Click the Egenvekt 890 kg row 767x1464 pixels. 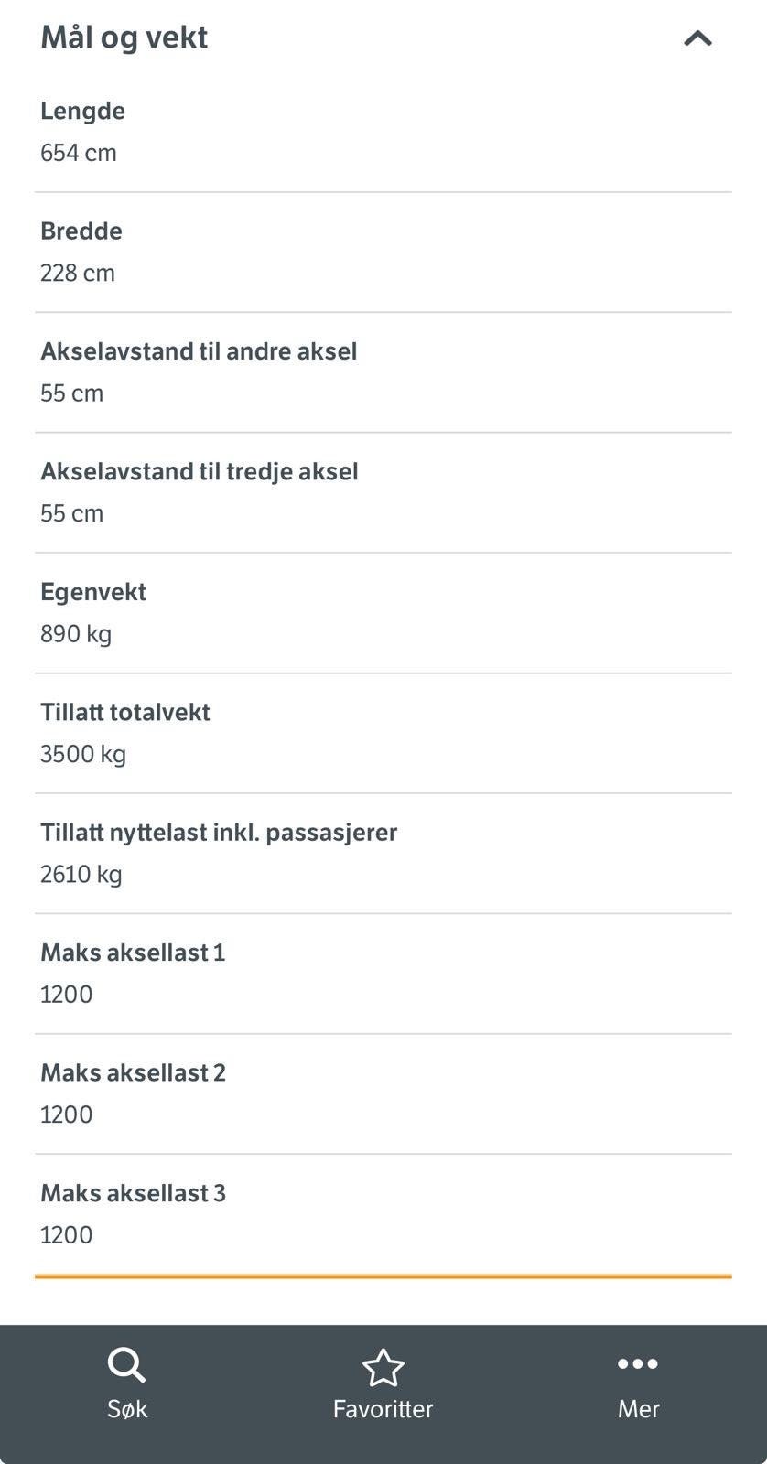[383, 613]
